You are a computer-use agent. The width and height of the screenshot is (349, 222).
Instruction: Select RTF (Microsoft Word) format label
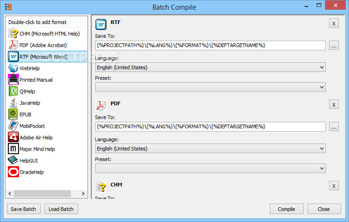coord(44,57)
